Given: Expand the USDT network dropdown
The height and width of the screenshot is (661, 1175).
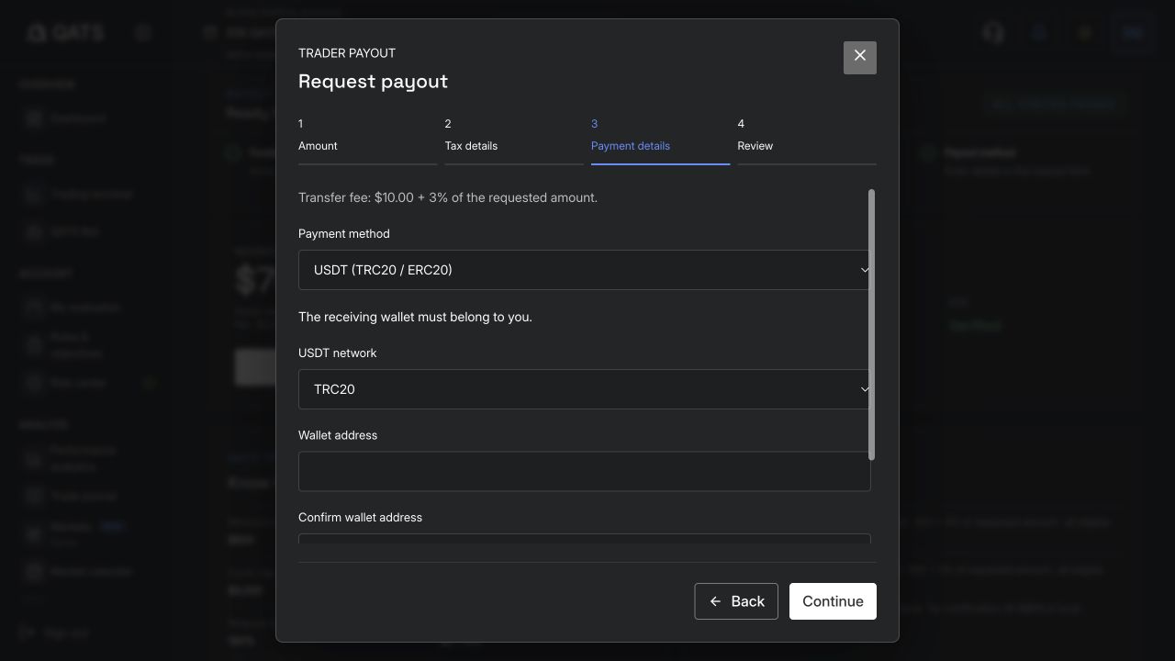Looking at the screenshot, I should click(584, 389).
